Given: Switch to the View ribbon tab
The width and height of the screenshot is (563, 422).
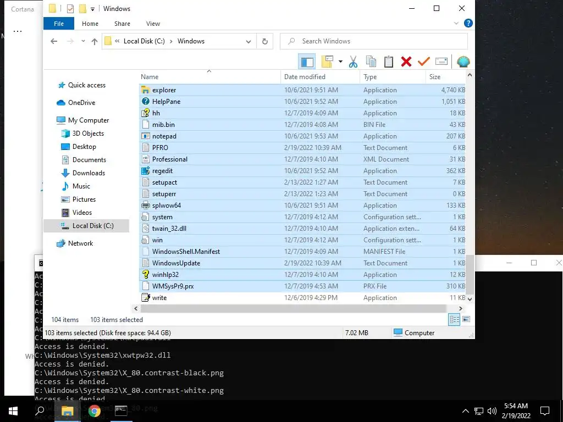Looking at the screenshot, I should pyautogui.click(x=153, y=24).
